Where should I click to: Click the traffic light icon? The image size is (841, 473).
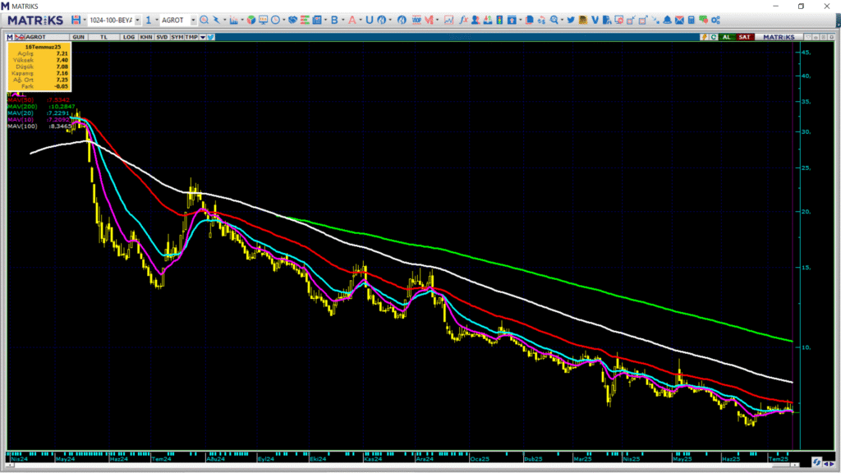[x=499, y=20]
